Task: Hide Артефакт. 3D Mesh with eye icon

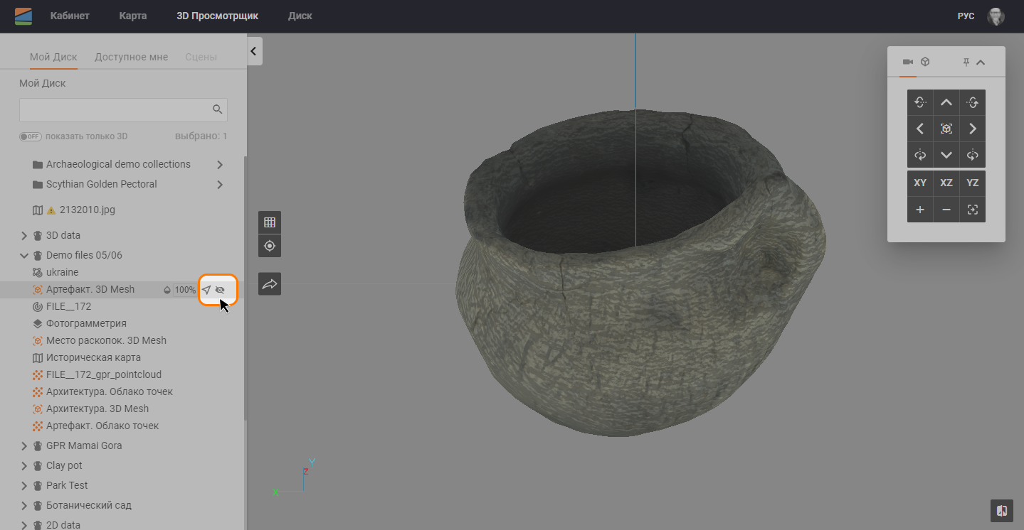Action: click(221, 290)
